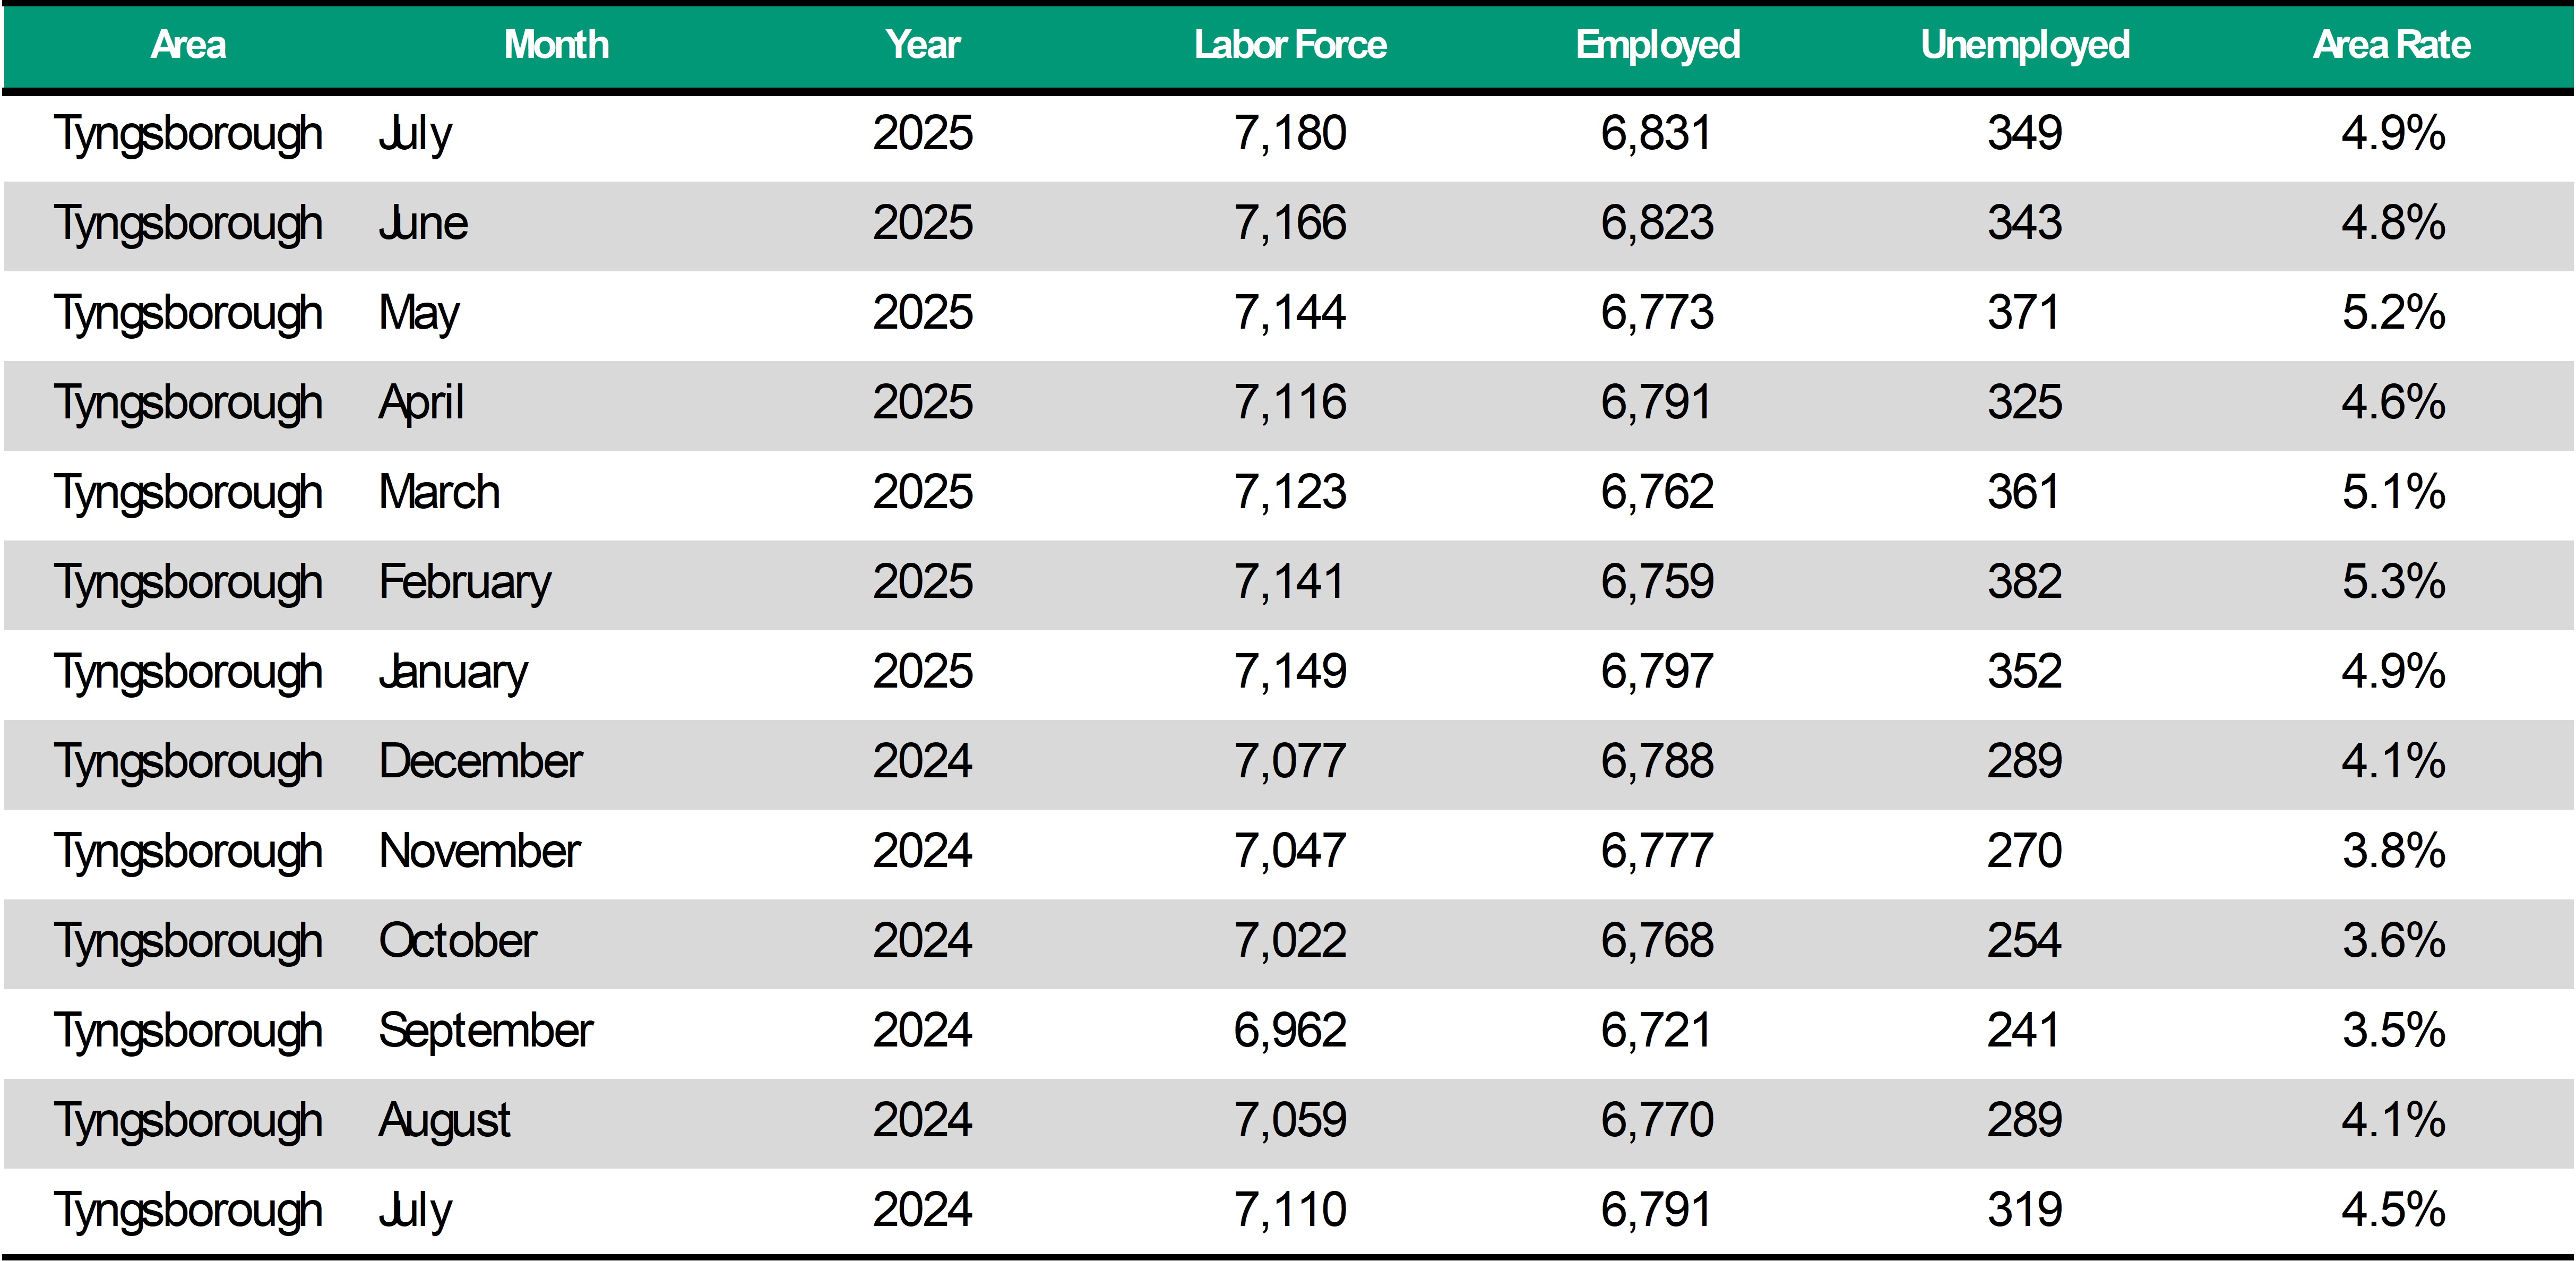The width and height of the screenshot is (2576, 1261).
Task: Select the Unemployed column header
Action: [x=2025, y=45]
